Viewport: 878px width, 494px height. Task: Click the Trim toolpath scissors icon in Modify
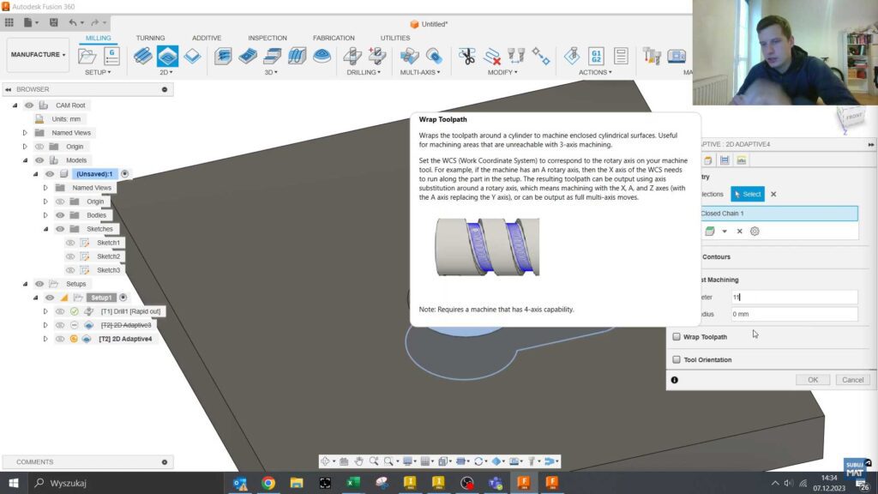(x=467, y=55)
